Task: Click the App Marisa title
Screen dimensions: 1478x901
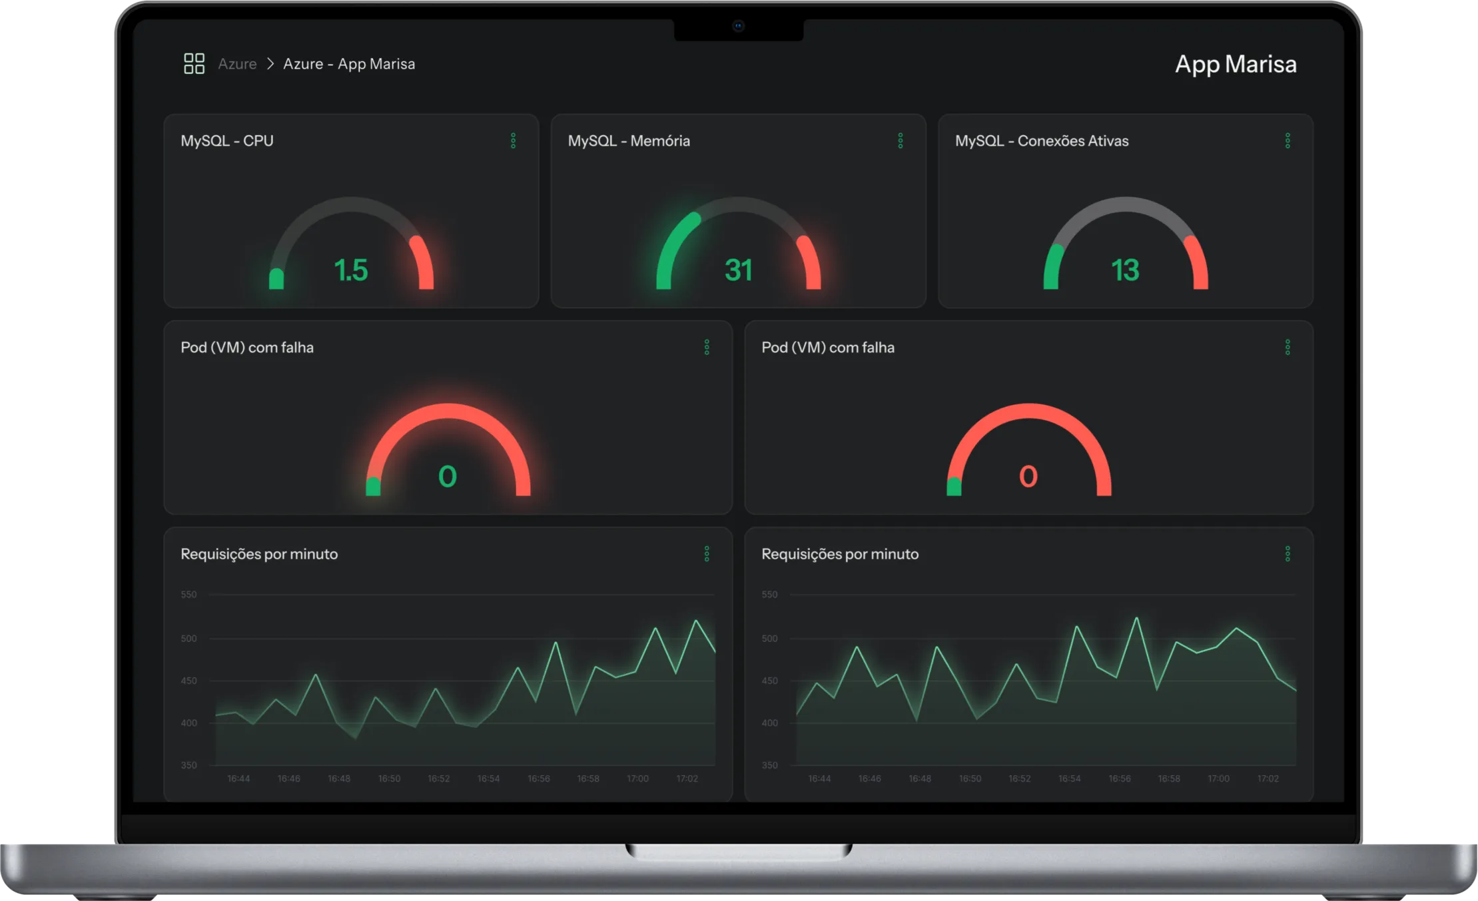Action: (x=1235, y=64)
